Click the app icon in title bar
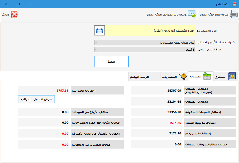Viewport: 239px width, 163px height. pos(234,4)
